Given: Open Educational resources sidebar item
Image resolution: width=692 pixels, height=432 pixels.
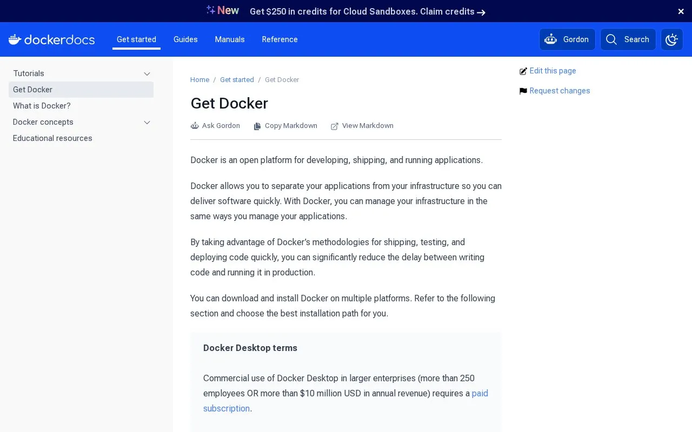Looking at the screenshot, I should click(52, 138).
